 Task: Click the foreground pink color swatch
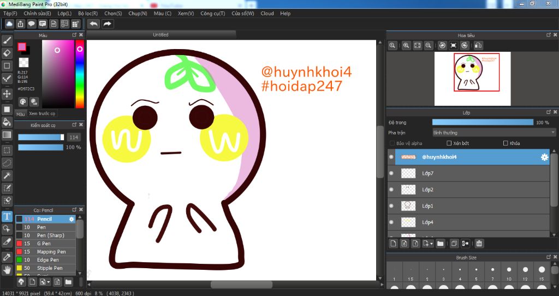(22, 47)
